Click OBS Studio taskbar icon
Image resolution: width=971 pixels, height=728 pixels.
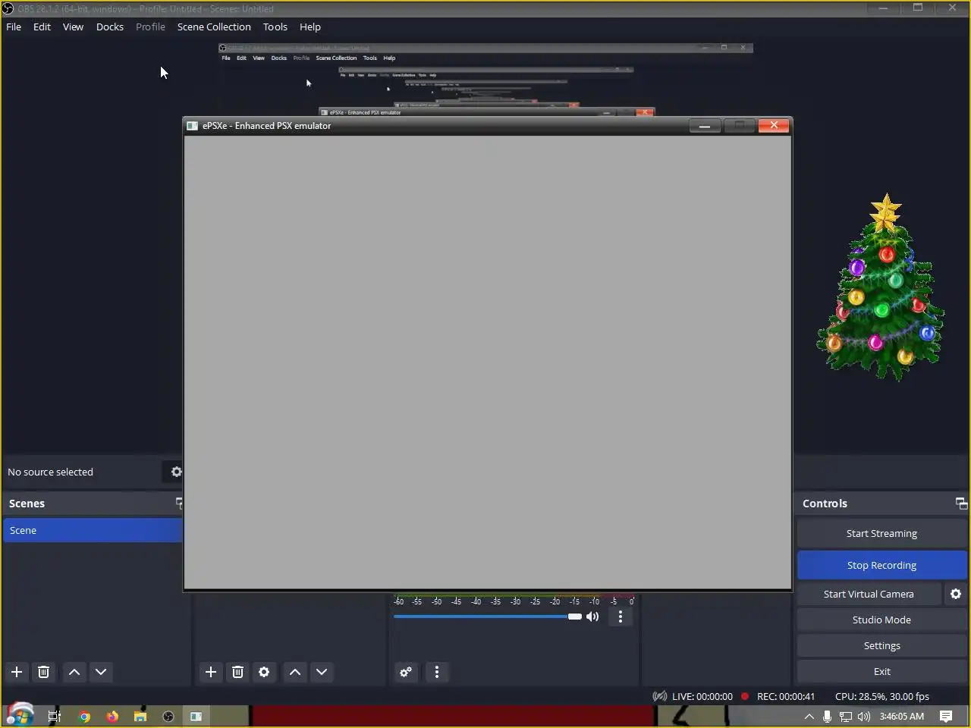(x=168, y=716)
